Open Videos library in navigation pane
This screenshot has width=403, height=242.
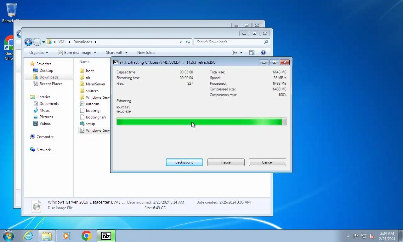pyautogui.click(x=42, y=124)
